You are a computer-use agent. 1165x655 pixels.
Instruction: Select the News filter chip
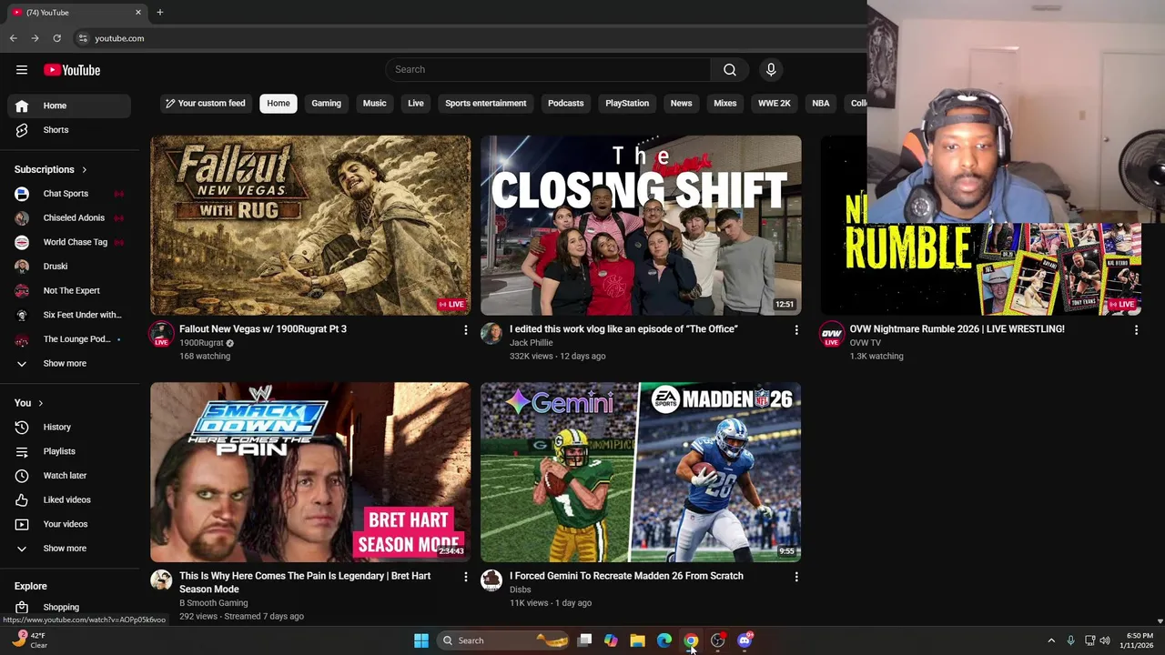[682, 103]
